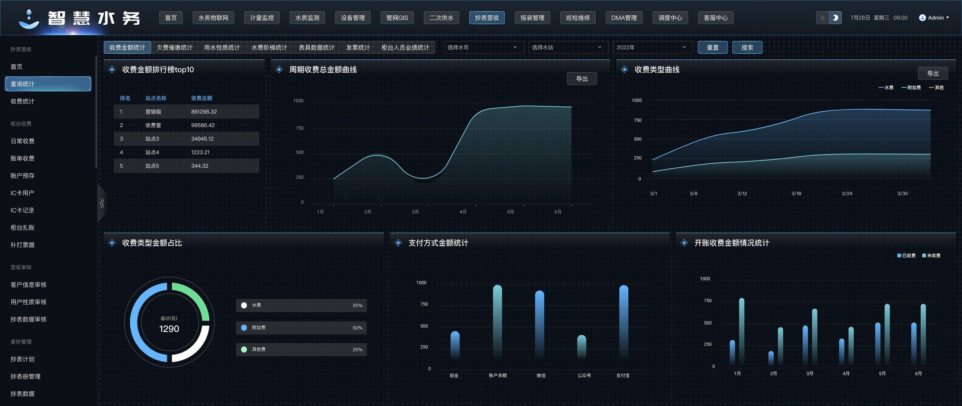Switch to 收费金额统计 tab
The height and width of the screenshot is (406, 962).
[127, 47]
